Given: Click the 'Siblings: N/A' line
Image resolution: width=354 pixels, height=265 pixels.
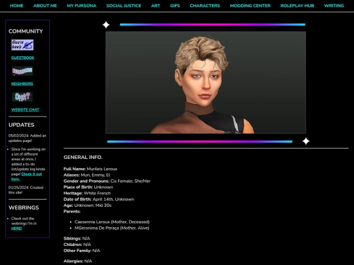Looking at the screenshot, I should [x=77, y=238].
